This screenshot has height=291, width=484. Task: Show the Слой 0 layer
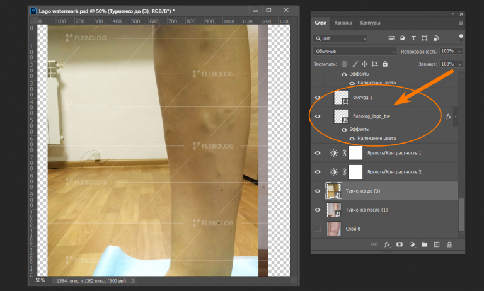[318, 229]
